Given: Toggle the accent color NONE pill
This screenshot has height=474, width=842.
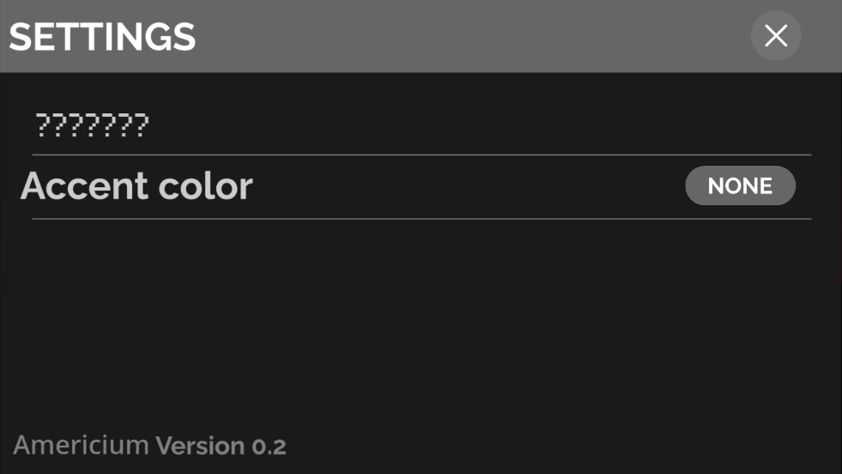Looking at the screenshot, I should (x=740, y=185).
